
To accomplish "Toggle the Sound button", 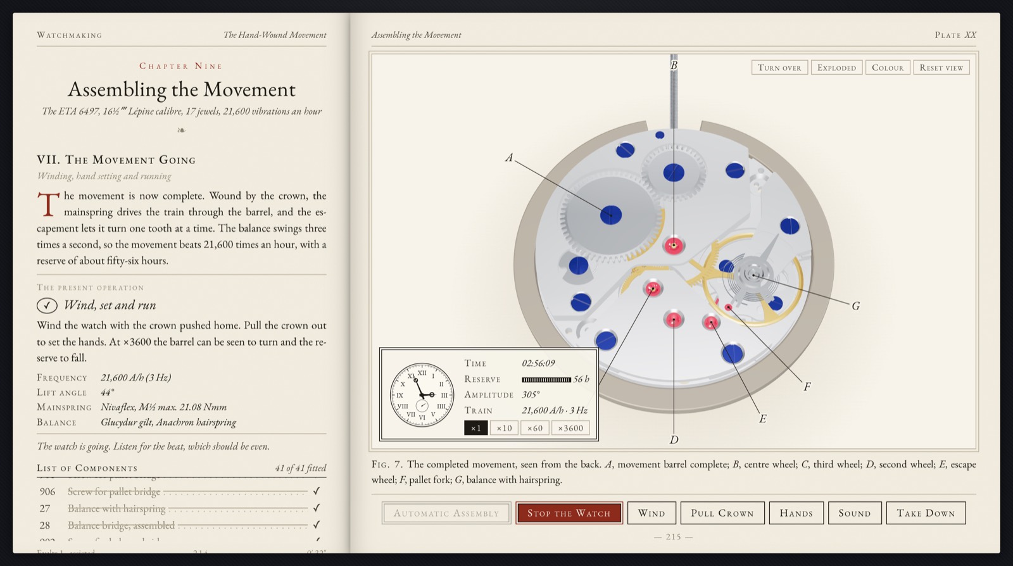I will tap(855, 513).
